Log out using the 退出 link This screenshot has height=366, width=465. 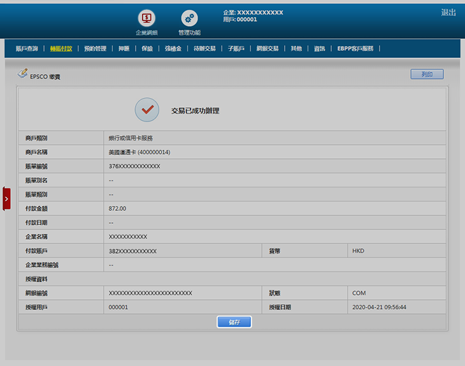click(x=448, y=13)
